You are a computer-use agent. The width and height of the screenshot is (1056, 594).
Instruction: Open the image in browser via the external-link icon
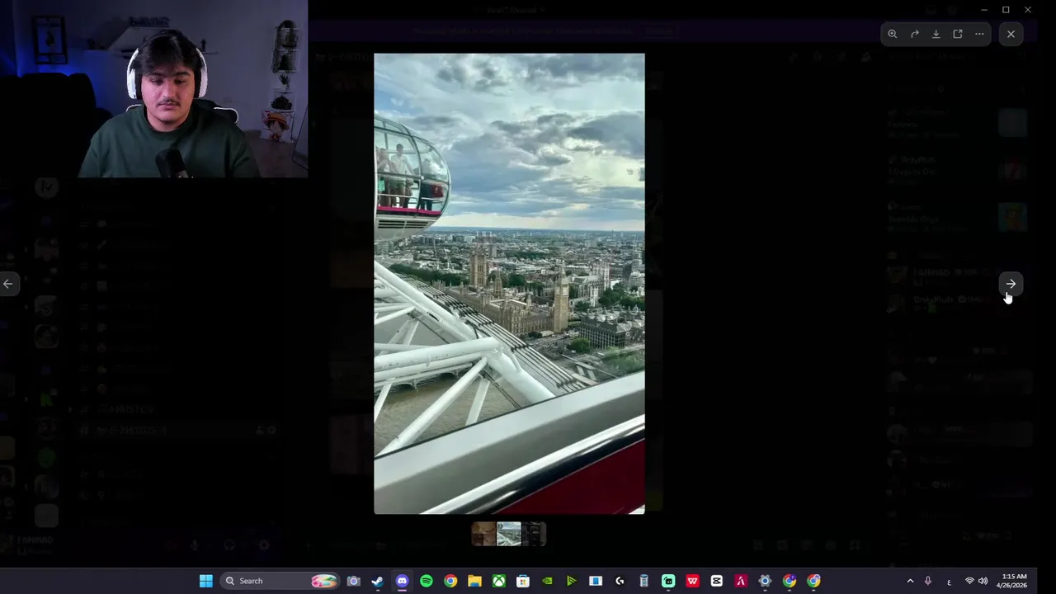point(958,34)
